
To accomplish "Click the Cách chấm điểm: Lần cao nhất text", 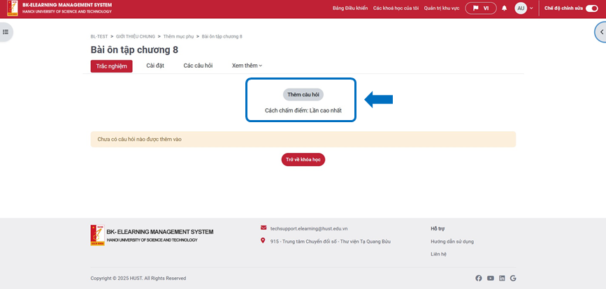I will point(303,110).
